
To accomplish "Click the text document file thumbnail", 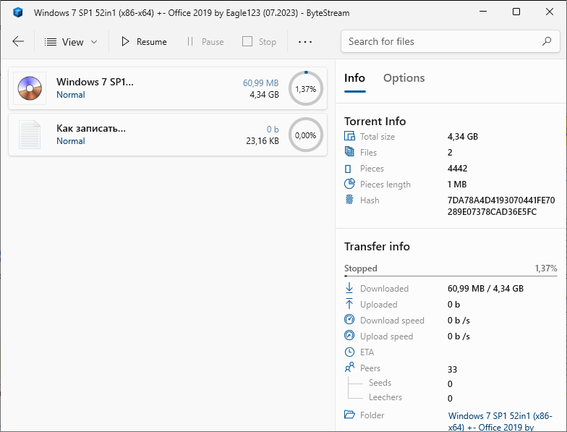I will click(30, 135).
